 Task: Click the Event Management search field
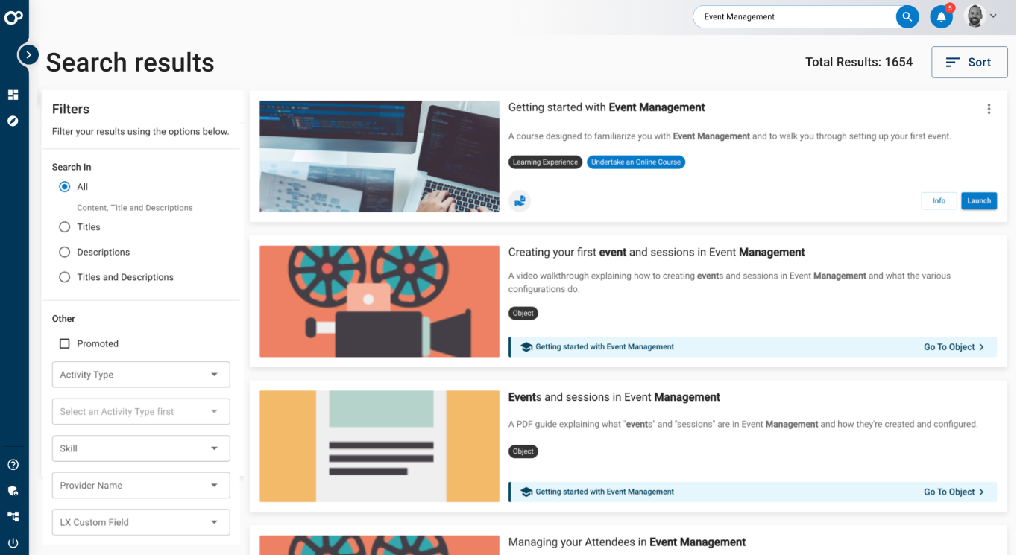point(794,17)
